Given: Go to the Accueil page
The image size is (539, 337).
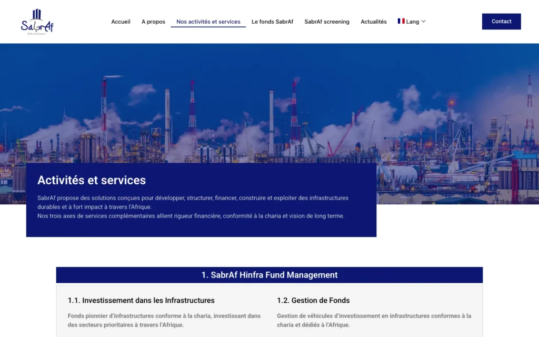Looking at the screenshot, I should coord(121,22).
